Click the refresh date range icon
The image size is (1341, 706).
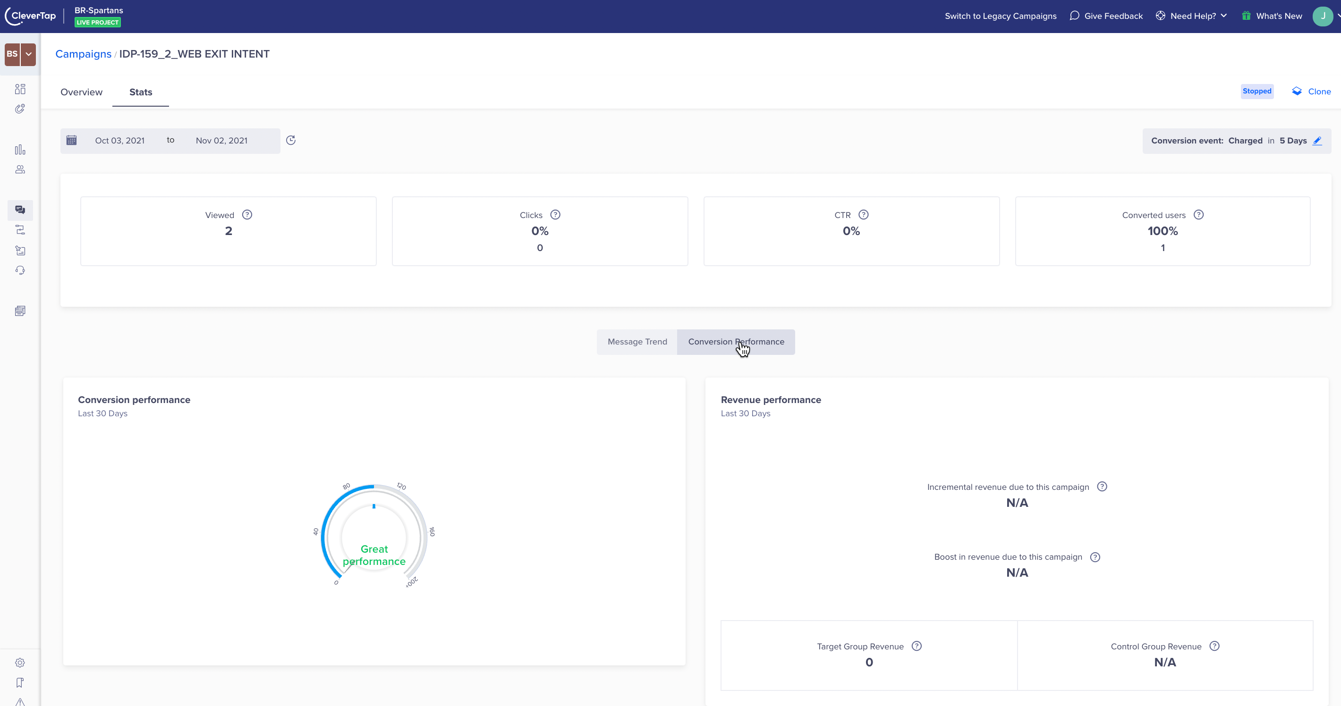coord(291,140)
